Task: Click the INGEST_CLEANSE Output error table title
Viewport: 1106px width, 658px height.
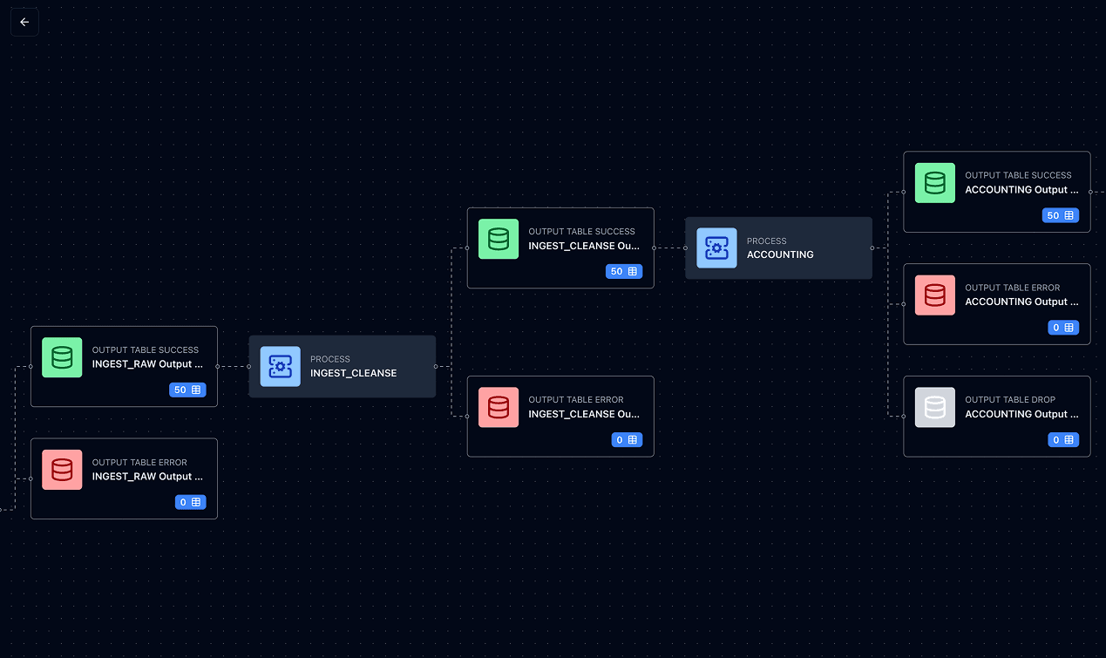Action: (x=584, y=414)
